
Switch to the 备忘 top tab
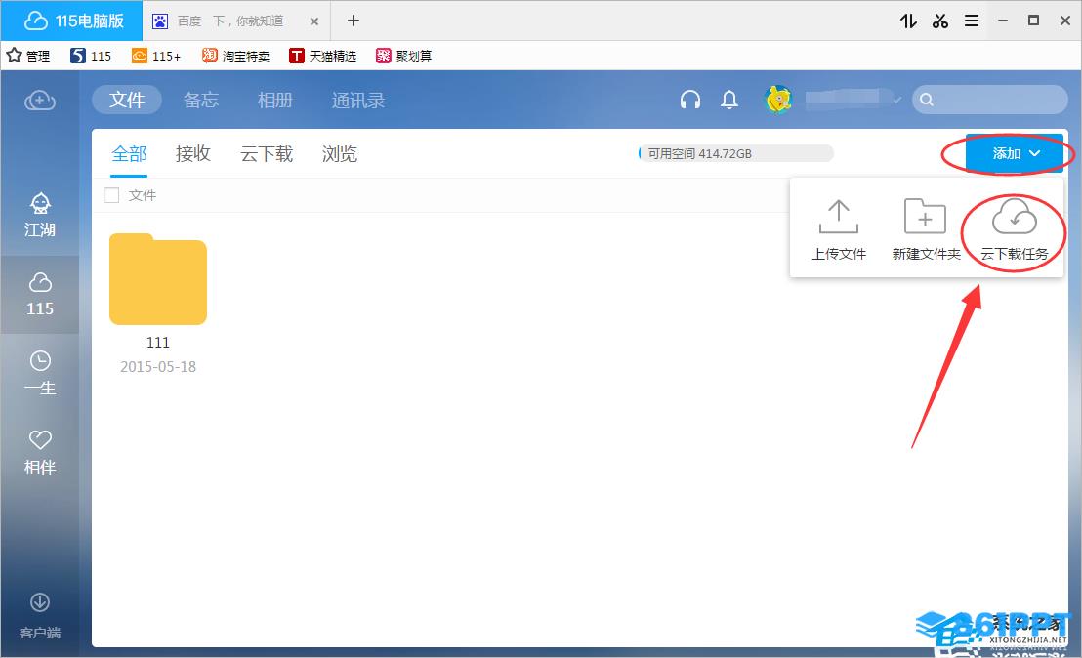[x=201, y=100]
